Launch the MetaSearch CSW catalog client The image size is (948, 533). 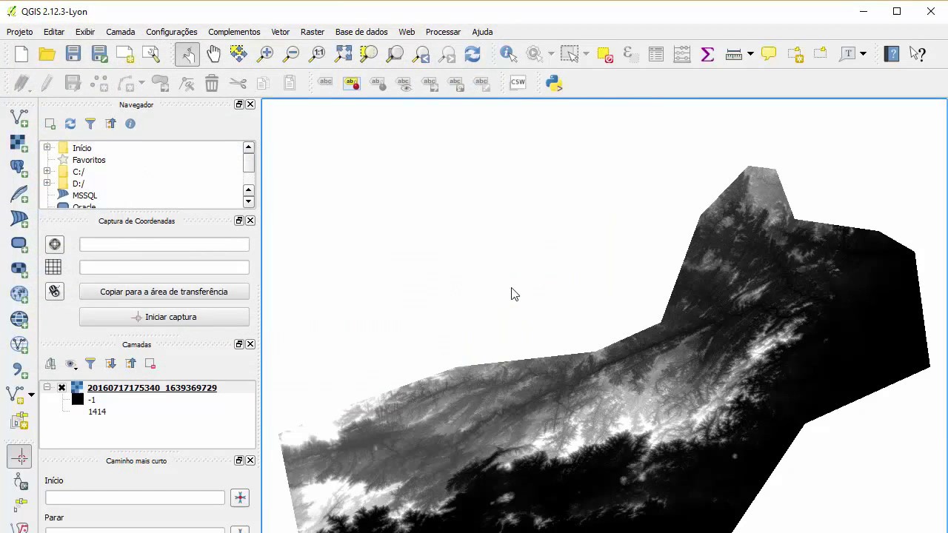[518, 83]
